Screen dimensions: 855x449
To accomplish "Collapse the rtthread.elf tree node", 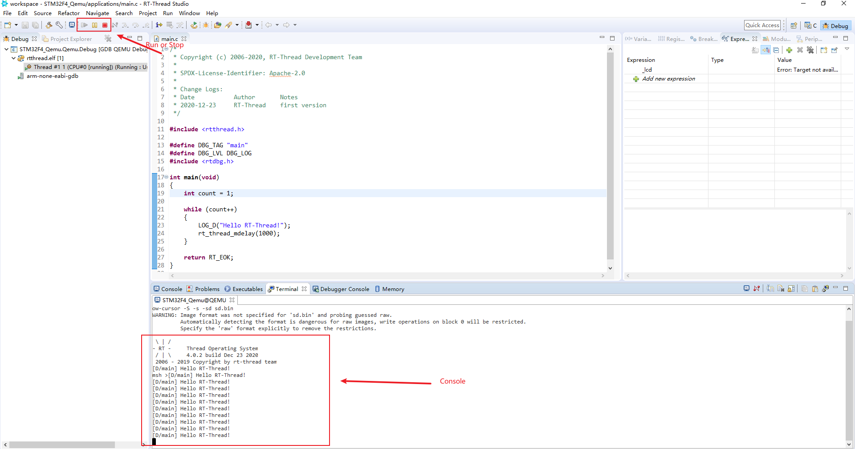I will point(13,58).
